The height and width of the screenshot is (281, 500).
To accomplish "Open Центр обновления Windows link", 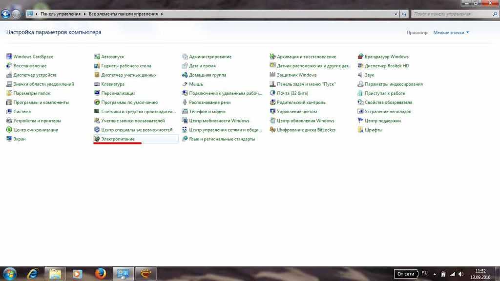I will coord(305,120).
